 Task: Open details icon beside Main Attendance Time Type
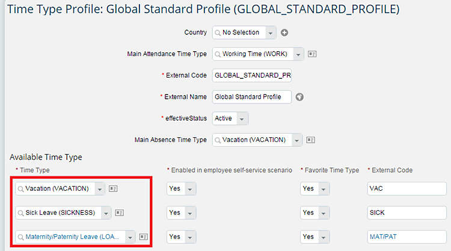[312, 54]
